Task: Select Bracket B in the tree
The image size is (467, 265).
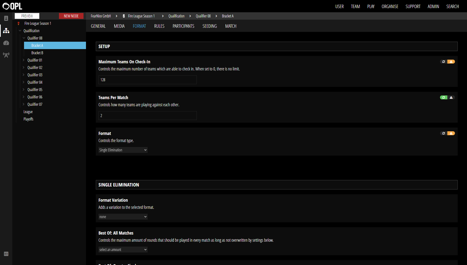Action: pos(37,53)
